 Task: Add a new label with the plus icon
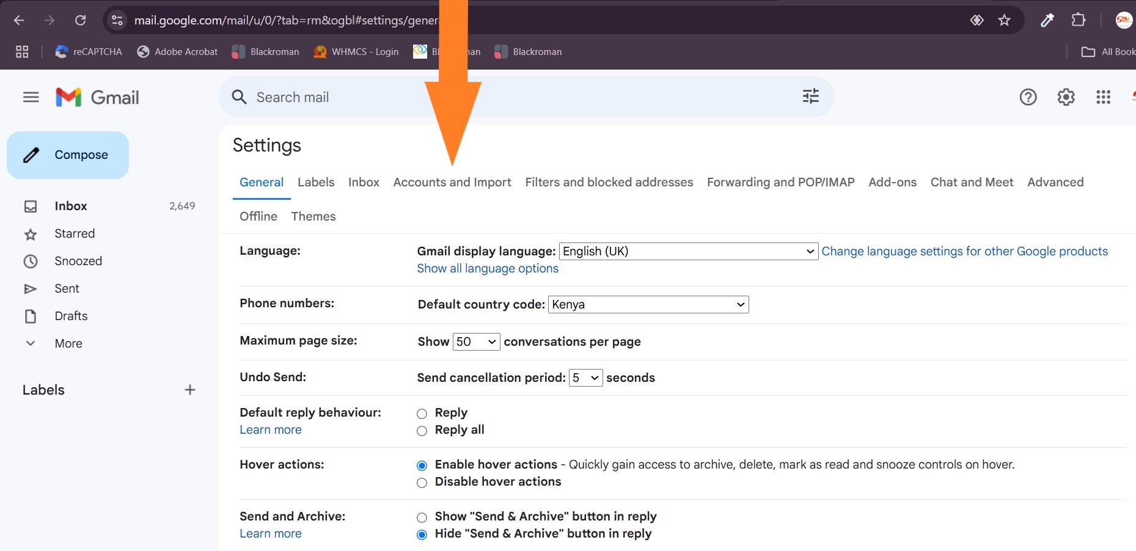[190, 389]
